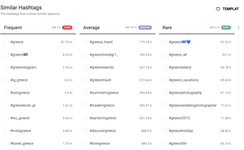This screenshot has width=244, height=150.
Task: Select the #greecestagram checkbox
Action: (6, 67)
